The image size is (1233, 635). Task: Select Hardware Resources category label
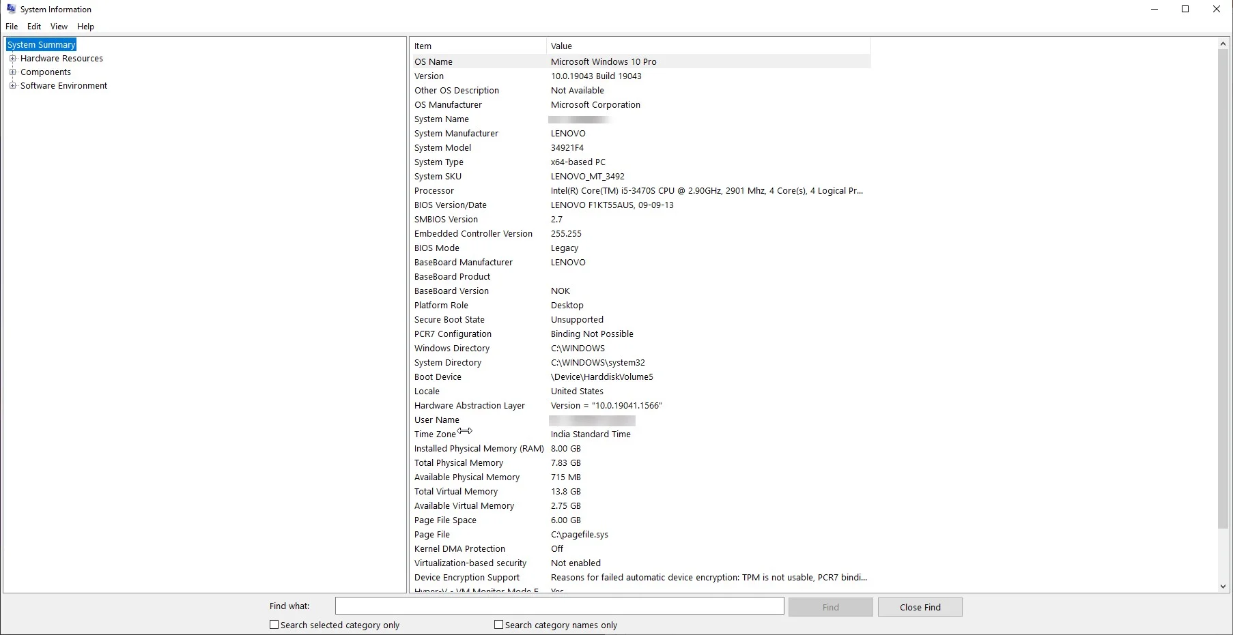[x=61, y=59]
